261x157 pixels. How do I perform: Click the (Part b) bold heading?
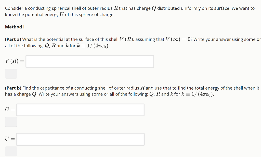click(x=12, y=88)
